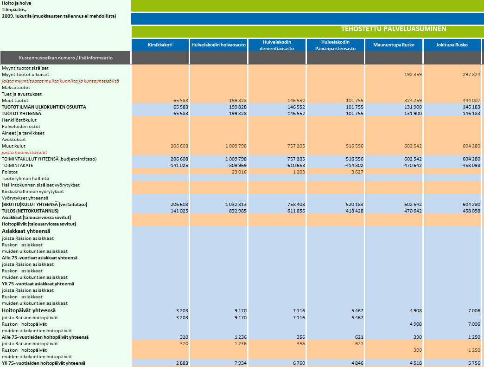Viewport: 484px width, 367px height.
Task: Click Kirsikkakoti TULOS value 141 025
Action: pos(179,211)
